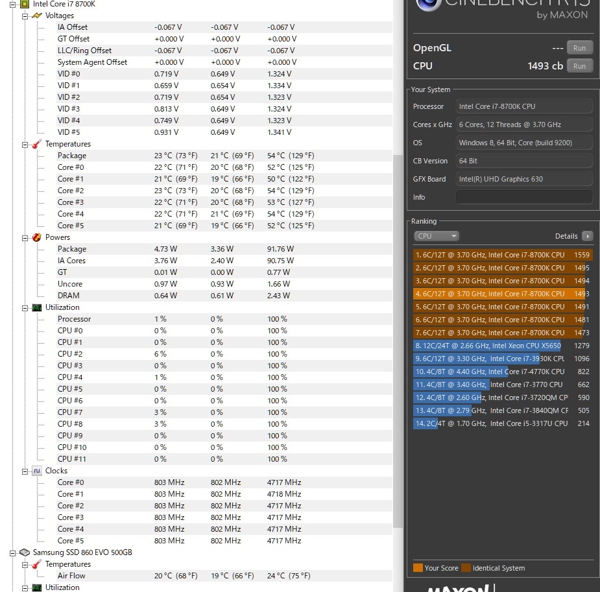Click the CPU Utilization chart icon
This screenshot has height=592, width=600.
pos(37,307)
